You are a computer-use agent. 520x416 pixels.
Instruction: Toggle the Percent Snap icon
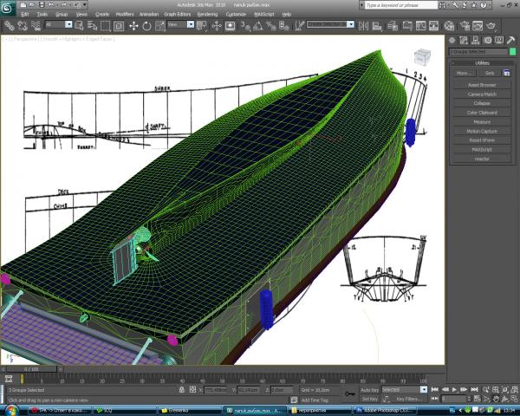coord(271,25)
